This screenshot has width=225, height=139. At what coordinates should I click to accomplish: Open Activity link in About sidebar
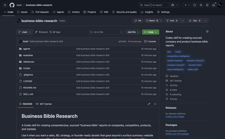tap(172, 85)
